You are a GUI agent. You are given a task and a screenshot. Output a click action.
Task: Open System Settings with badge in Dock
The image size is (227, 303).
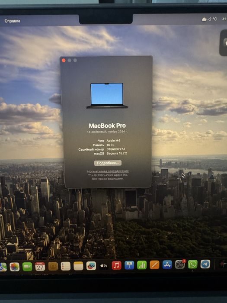[x=180, y=264]
